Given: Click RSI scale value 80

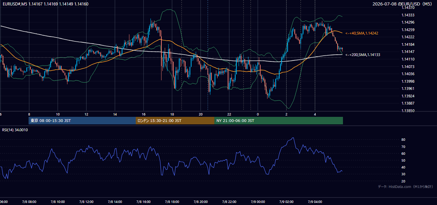Looking at the screenshot, I should 403,140.
